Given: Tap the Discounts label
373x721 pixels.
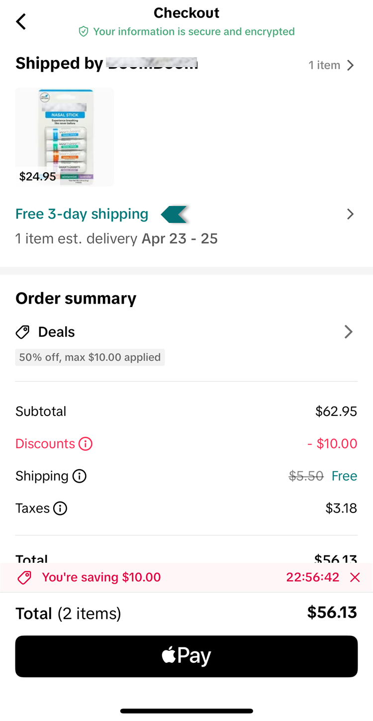Looking at the screenshot, I should click(45, 444).
